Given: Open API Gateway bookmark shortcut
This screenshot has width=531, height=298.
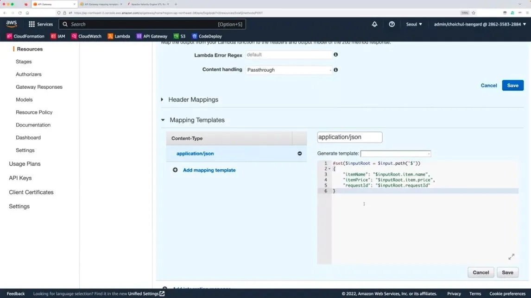Looking at the screenshot, I should [x=152, y=36].
